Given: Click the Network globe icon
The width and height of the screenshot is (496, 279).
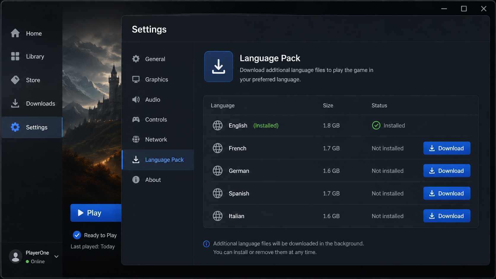Looking at the screenshot, I should 136,139.
